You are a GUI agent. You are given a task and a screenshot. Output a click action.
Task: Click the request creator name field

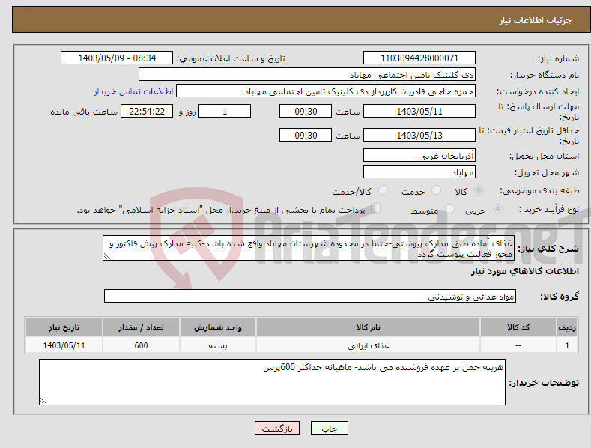click(326, 91)
